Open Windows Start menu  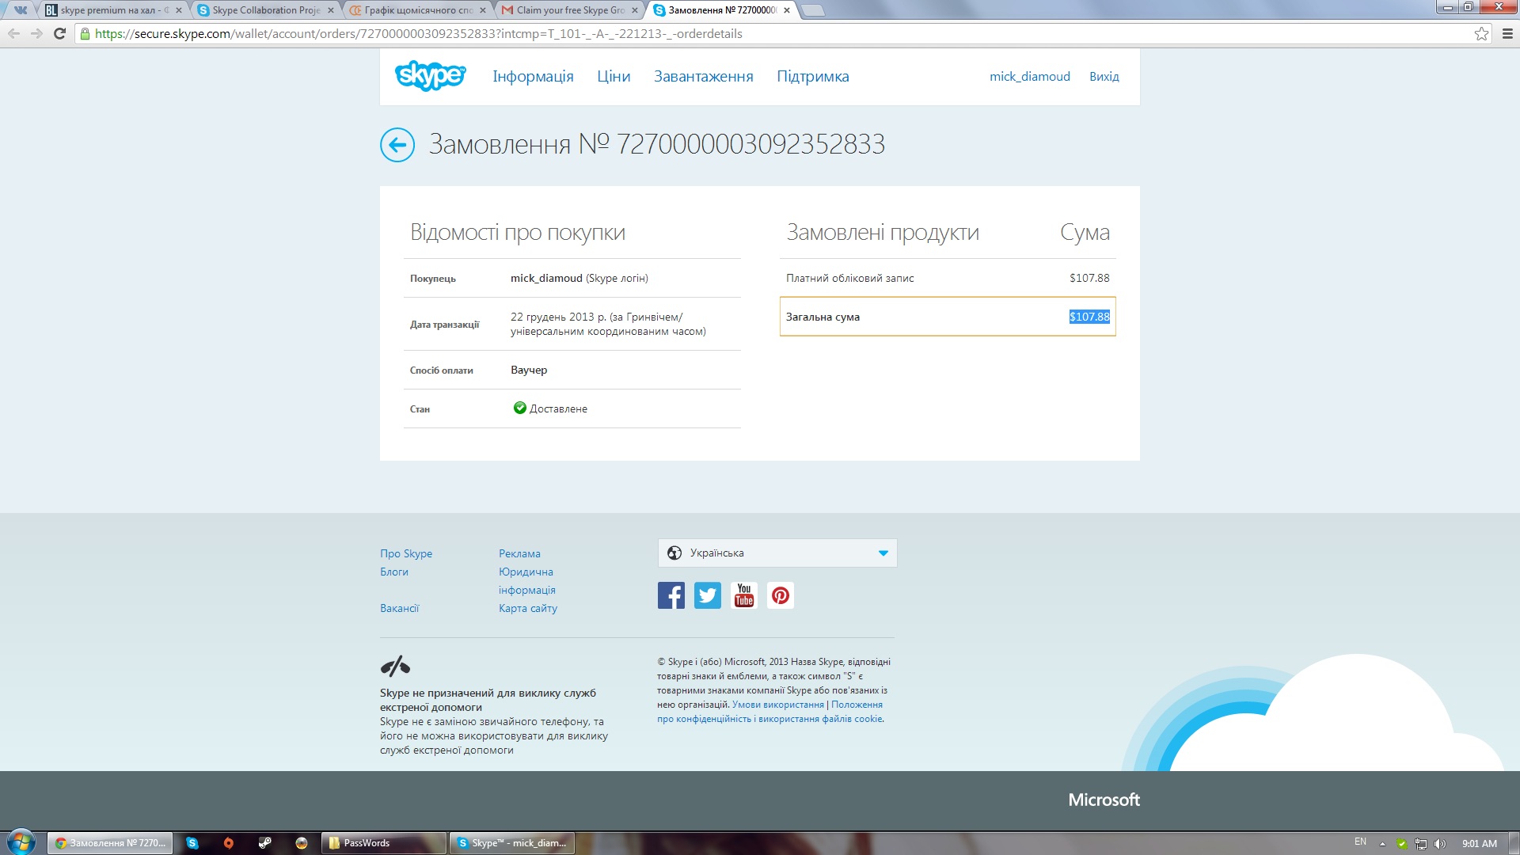(21, 842)
